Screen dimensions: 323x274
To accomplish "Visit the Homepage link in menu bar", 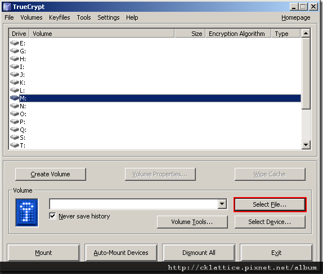I will pyautogui.click(x=296, y=17).
